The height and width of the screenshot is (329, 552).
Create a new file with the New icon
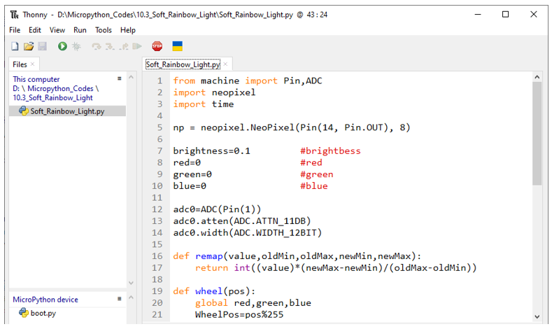[x=15, y=46]
